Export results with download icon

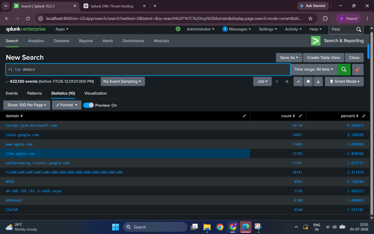tap(318, 82)
